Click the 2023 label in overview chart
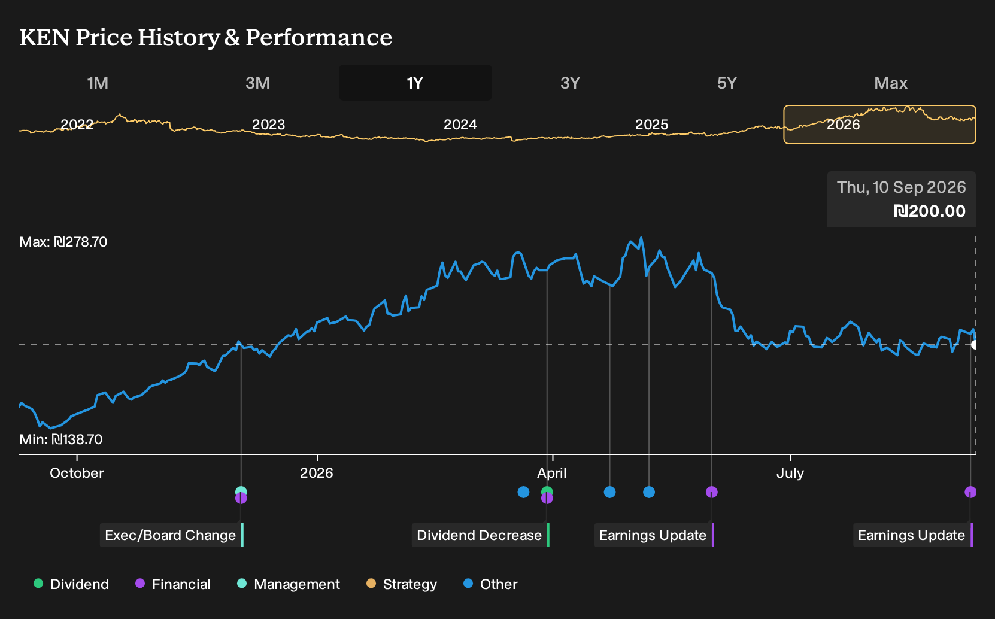This screenshot has height=619, width=995. click(268, 125)
